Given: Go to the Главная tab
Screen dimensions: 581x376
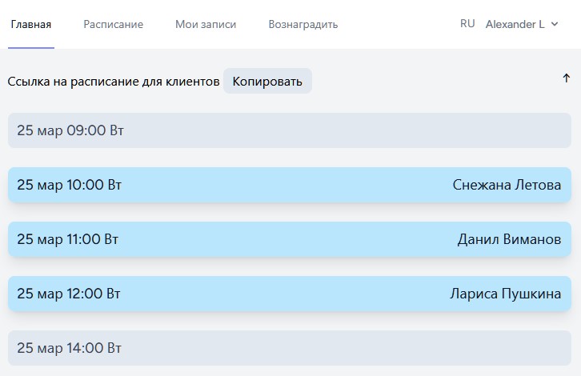Looking at the screenshot, I should pyautogui.click(x=31, y=24).
